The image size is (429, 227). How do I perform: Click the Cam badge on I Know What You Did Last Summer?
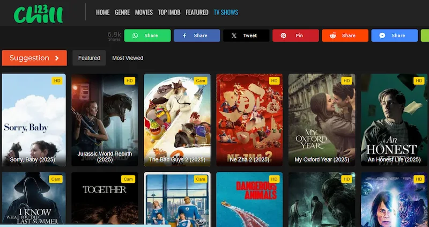point(56,179)
